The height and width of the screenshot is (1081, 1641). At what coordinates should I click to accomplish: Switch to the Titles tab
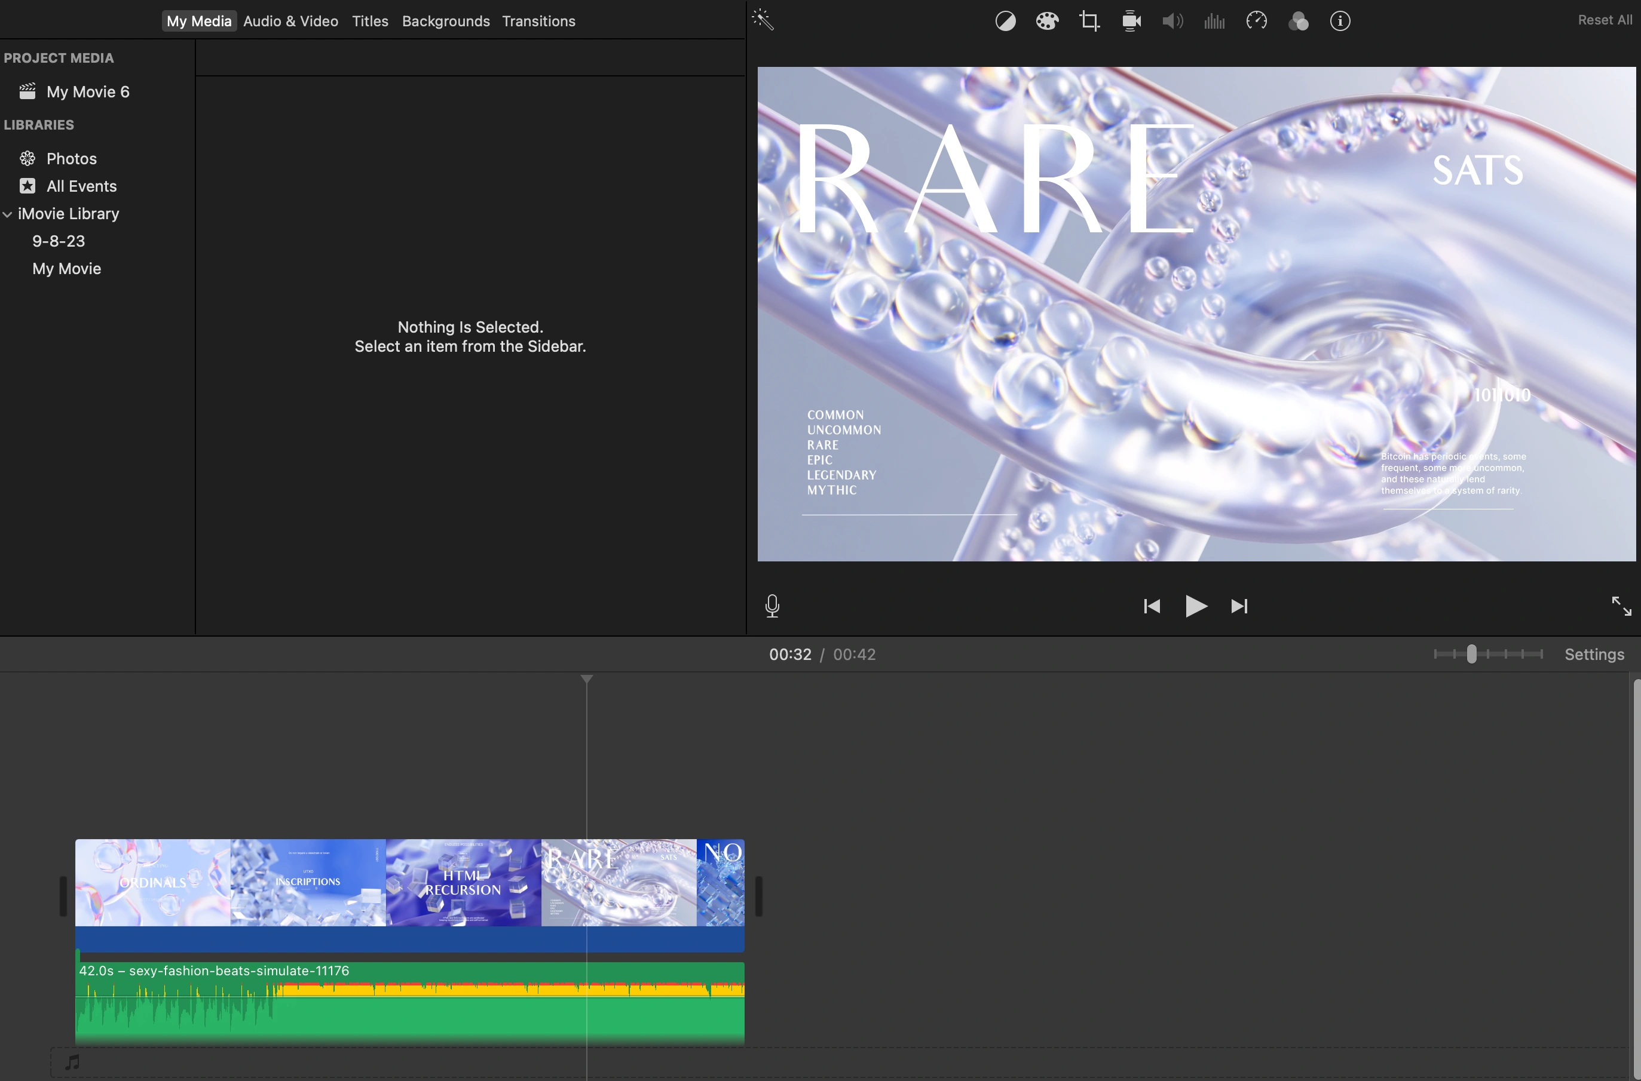click(x=370, y=21)
